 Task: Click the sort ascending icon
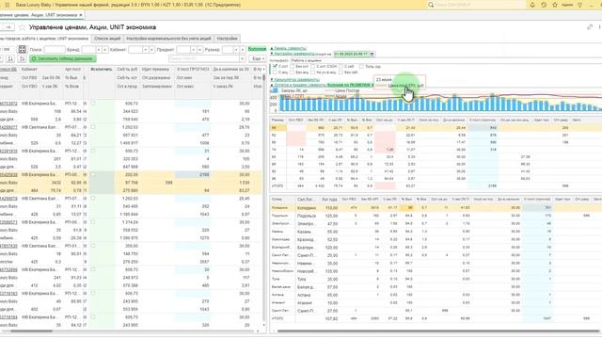(x=10, y=58)
